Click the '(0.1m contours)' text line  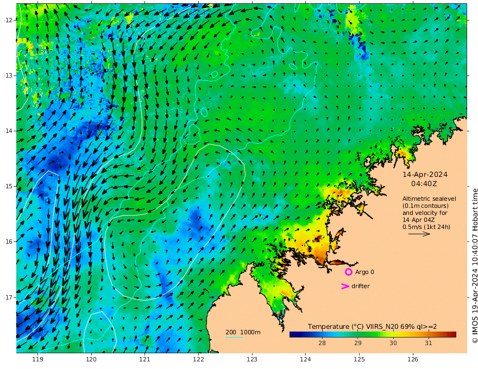425,206
